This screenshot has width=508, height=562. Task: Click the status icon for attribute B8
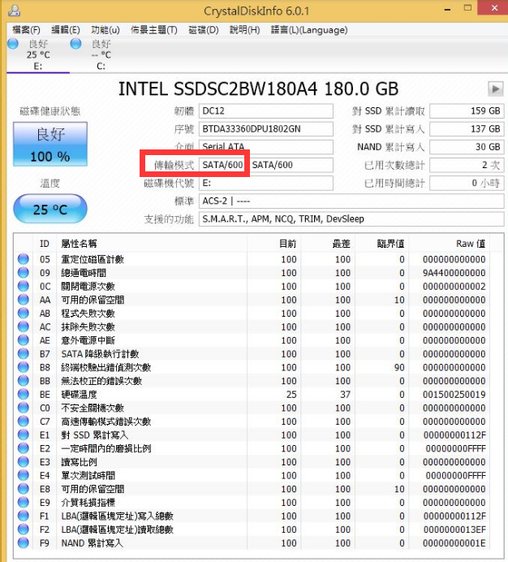(24, 367)
